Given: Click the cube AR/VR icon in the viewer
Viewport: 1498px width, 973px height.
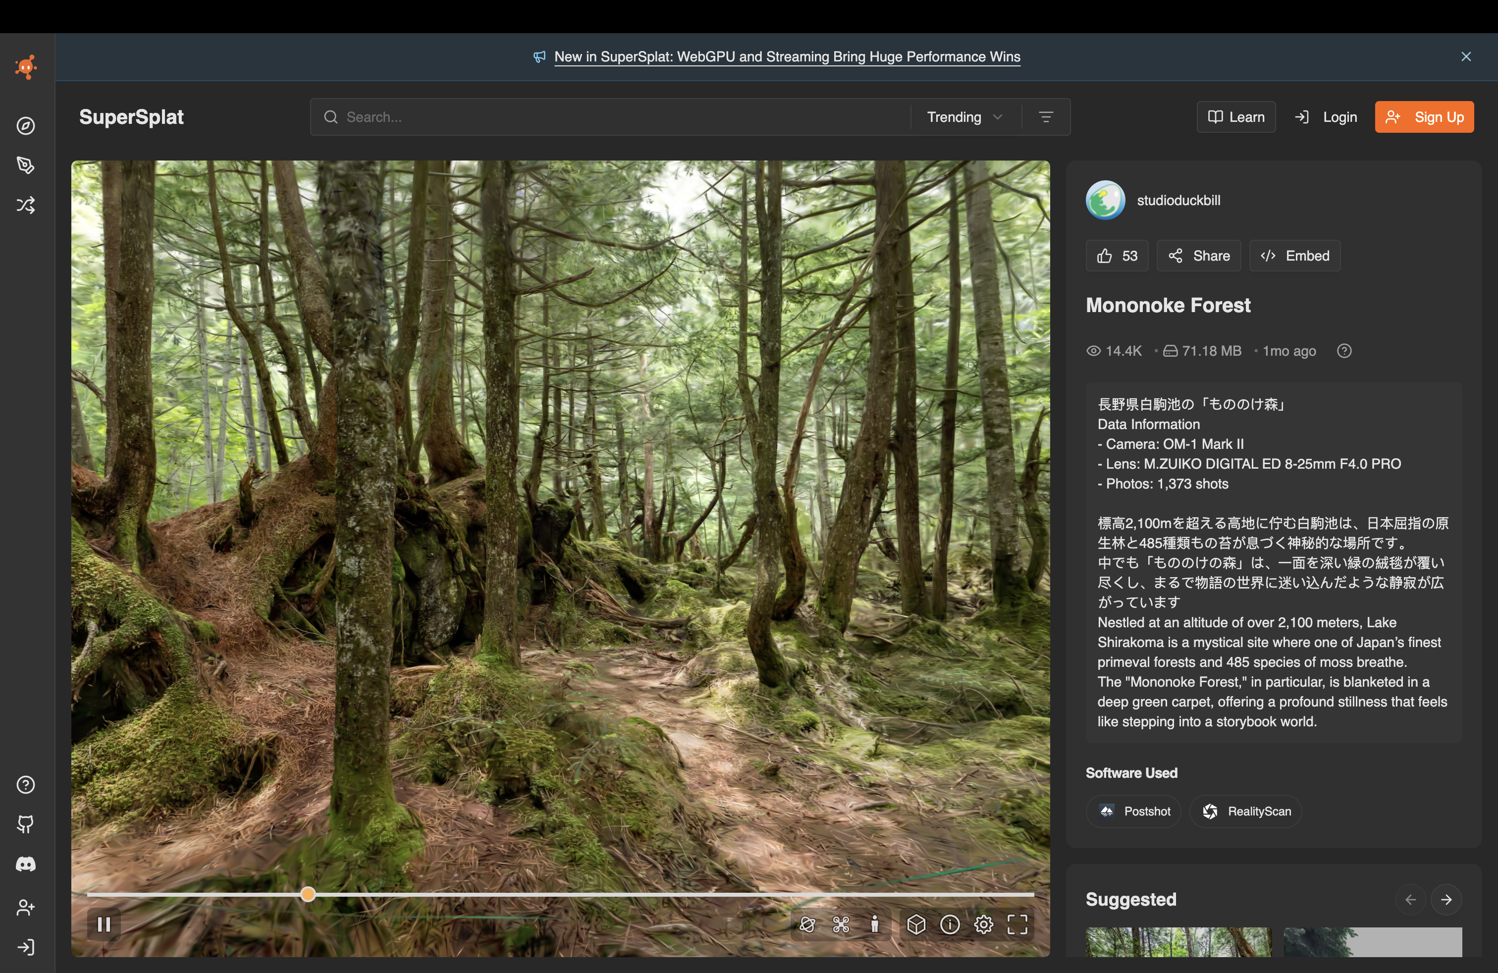Looking at the screenshot, I should pos(916,924).
